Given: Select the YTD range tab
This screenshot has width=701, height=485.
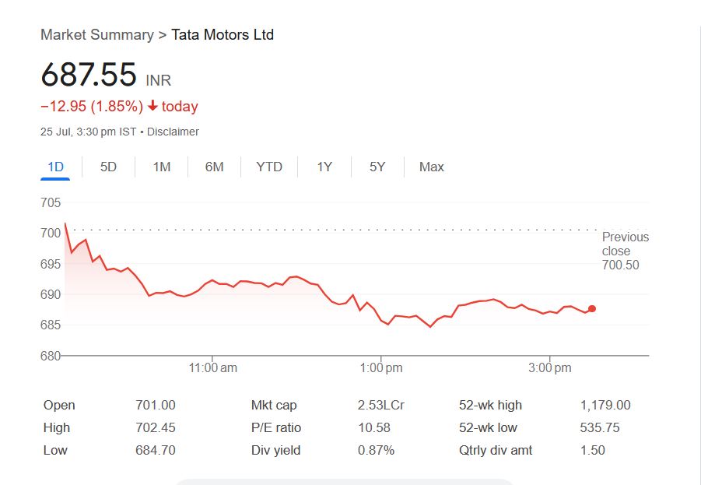Looking at the screenshot, I should tap(269, 167).
